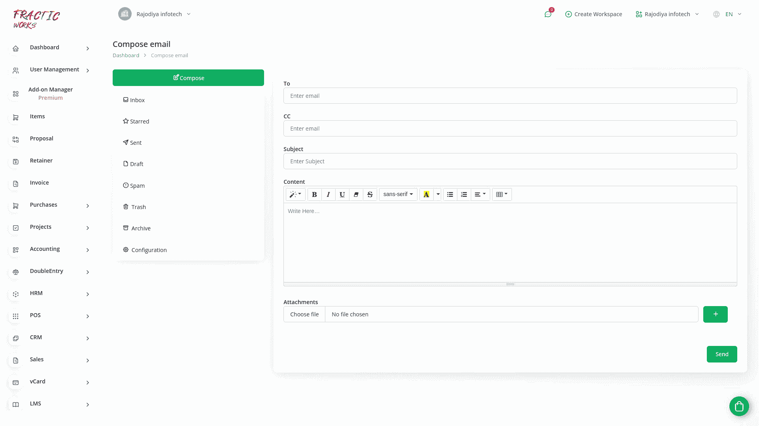The image size is (759, 426).
Task: Toggle strikethrough formatting in editor
Action: [x=370, y=194]
